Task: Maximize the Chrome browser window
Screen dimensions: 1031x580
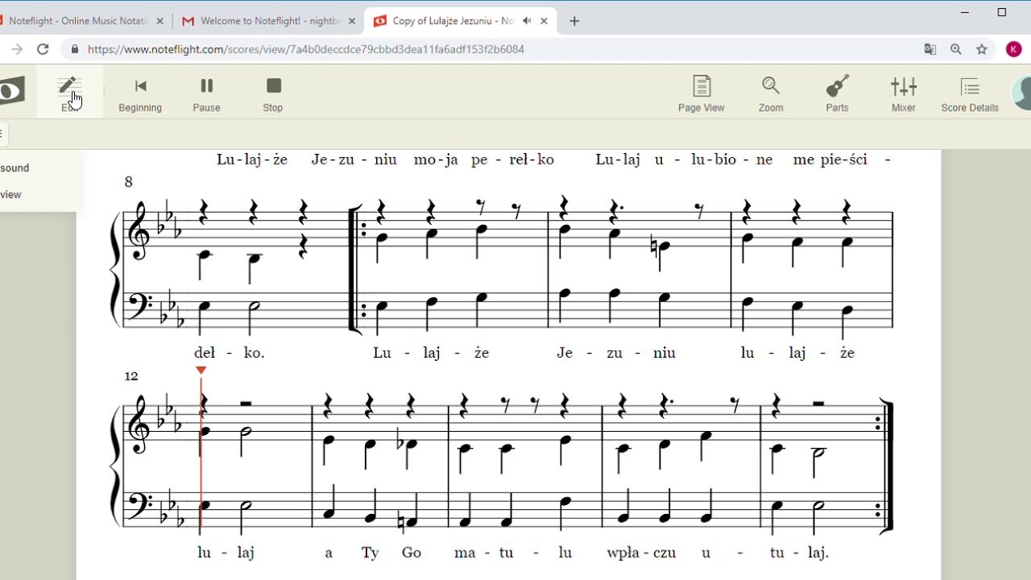Action: [x=1002, y=12]
